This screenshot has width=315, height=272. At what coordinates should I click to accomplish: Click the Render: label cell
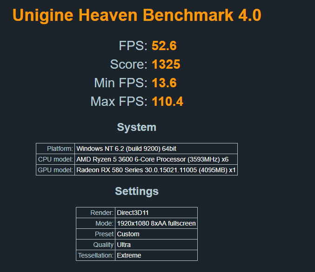(x=96, y=213)
